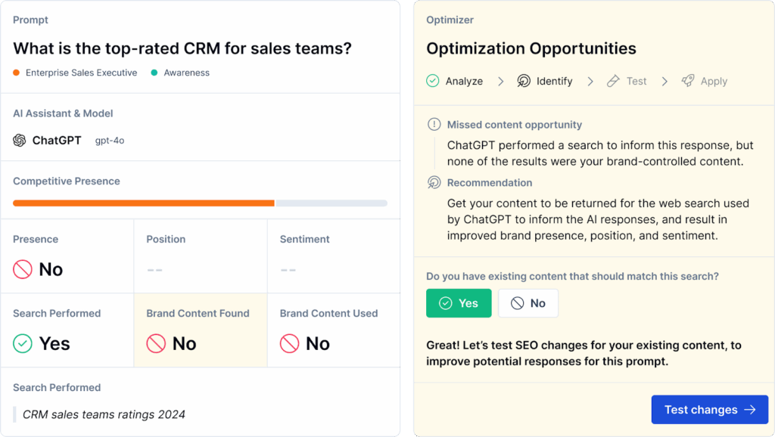
Task: Click the Identify step search icon
Action: 524,81
